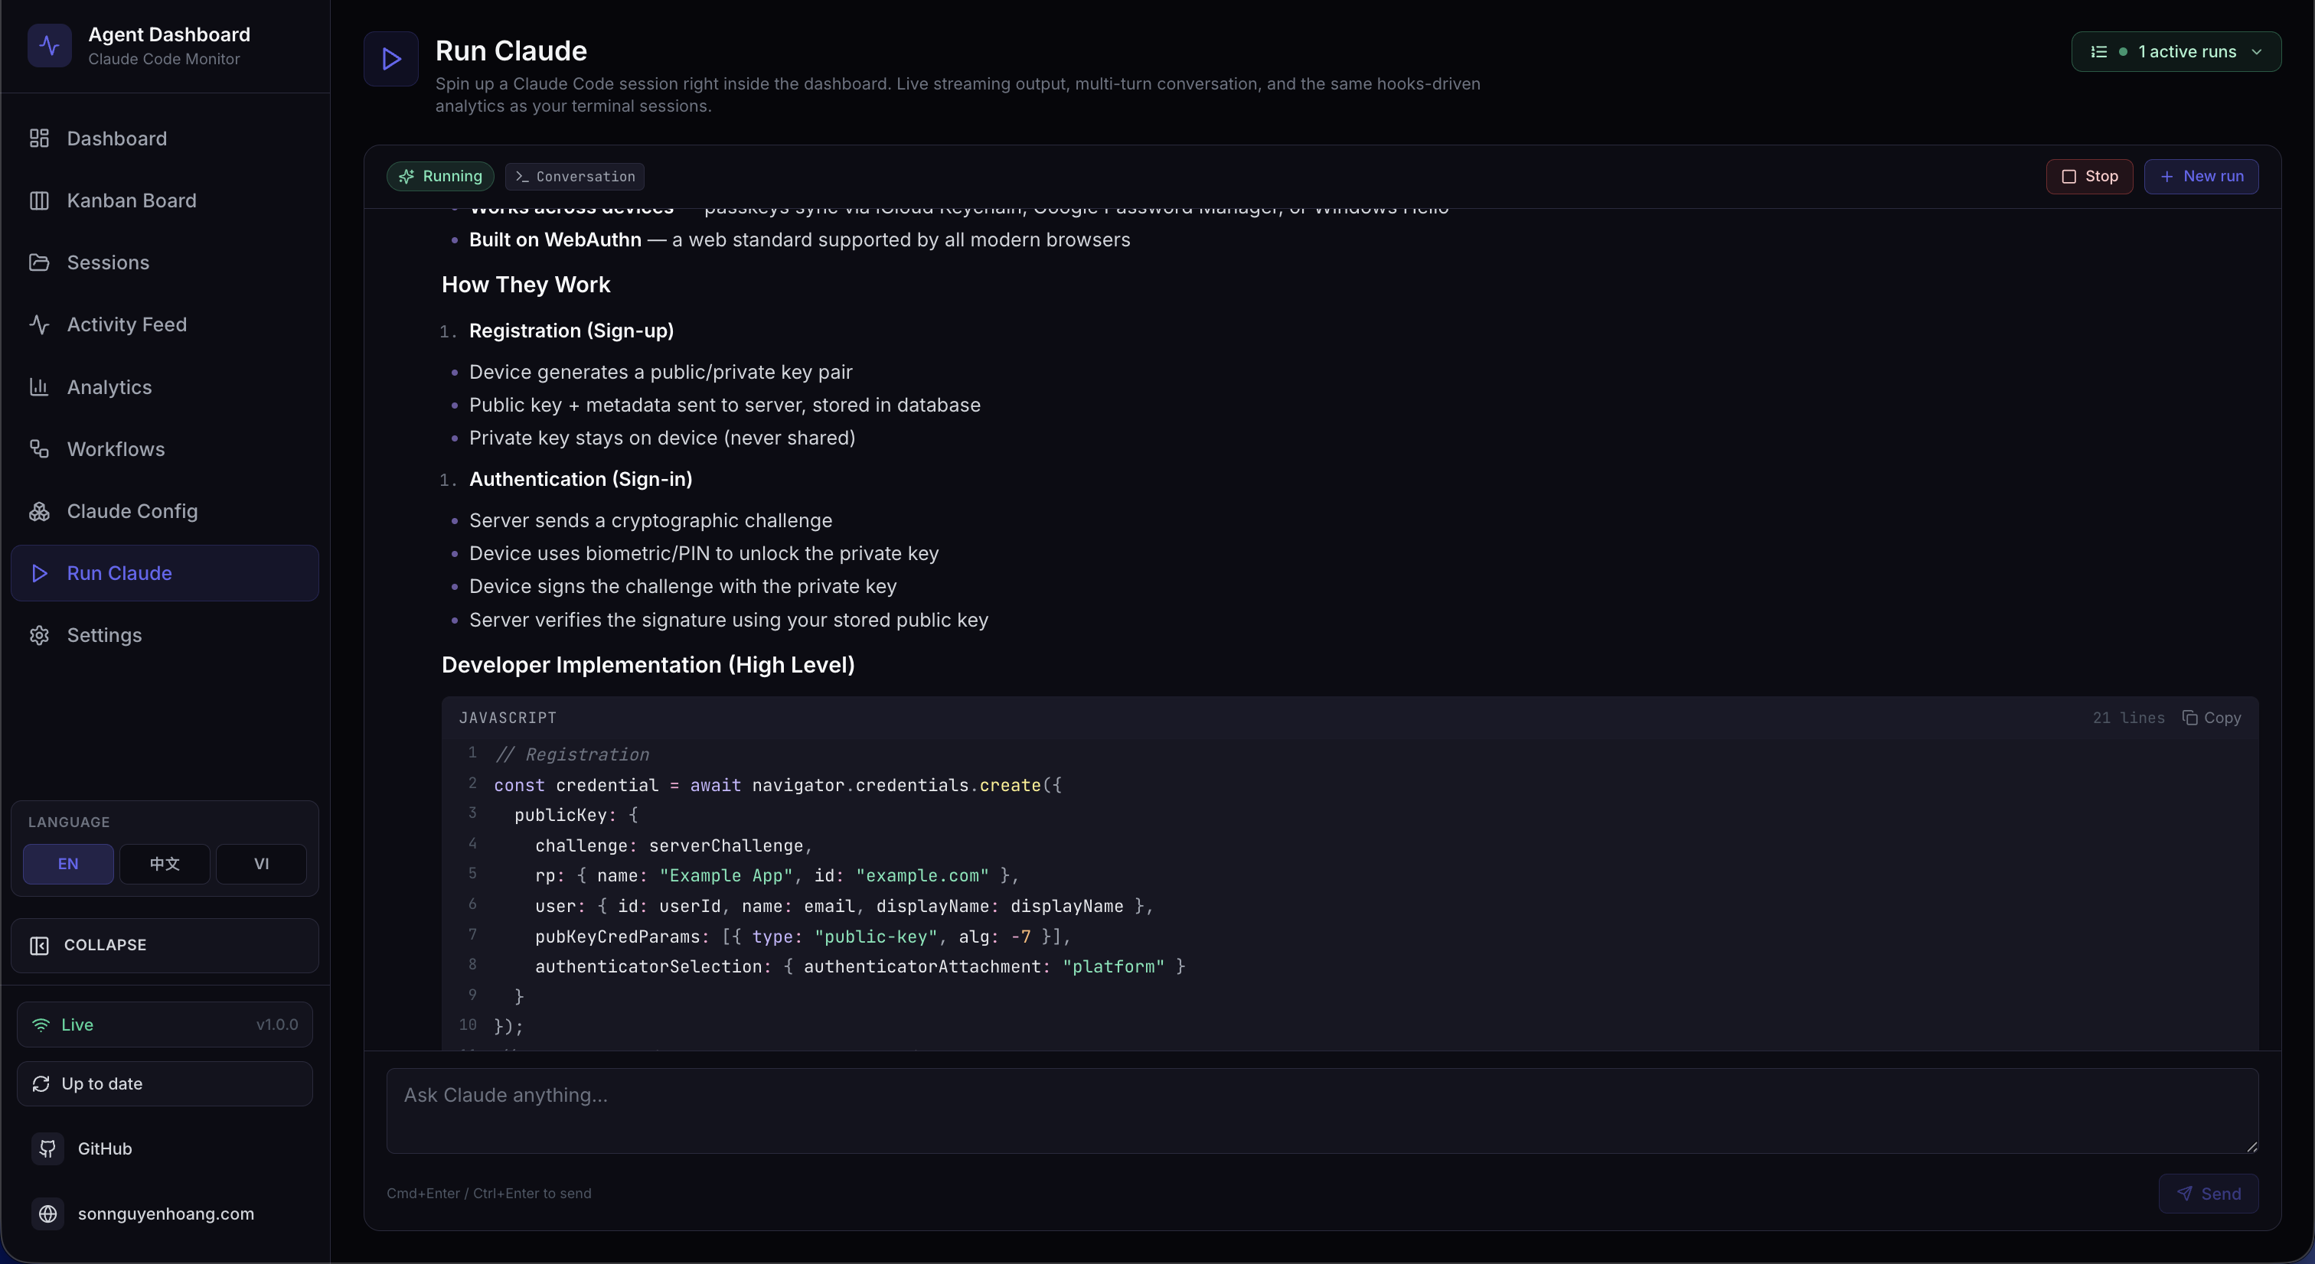Open Workflows page
This screenshot has height=1264, width=2315.
165,449
